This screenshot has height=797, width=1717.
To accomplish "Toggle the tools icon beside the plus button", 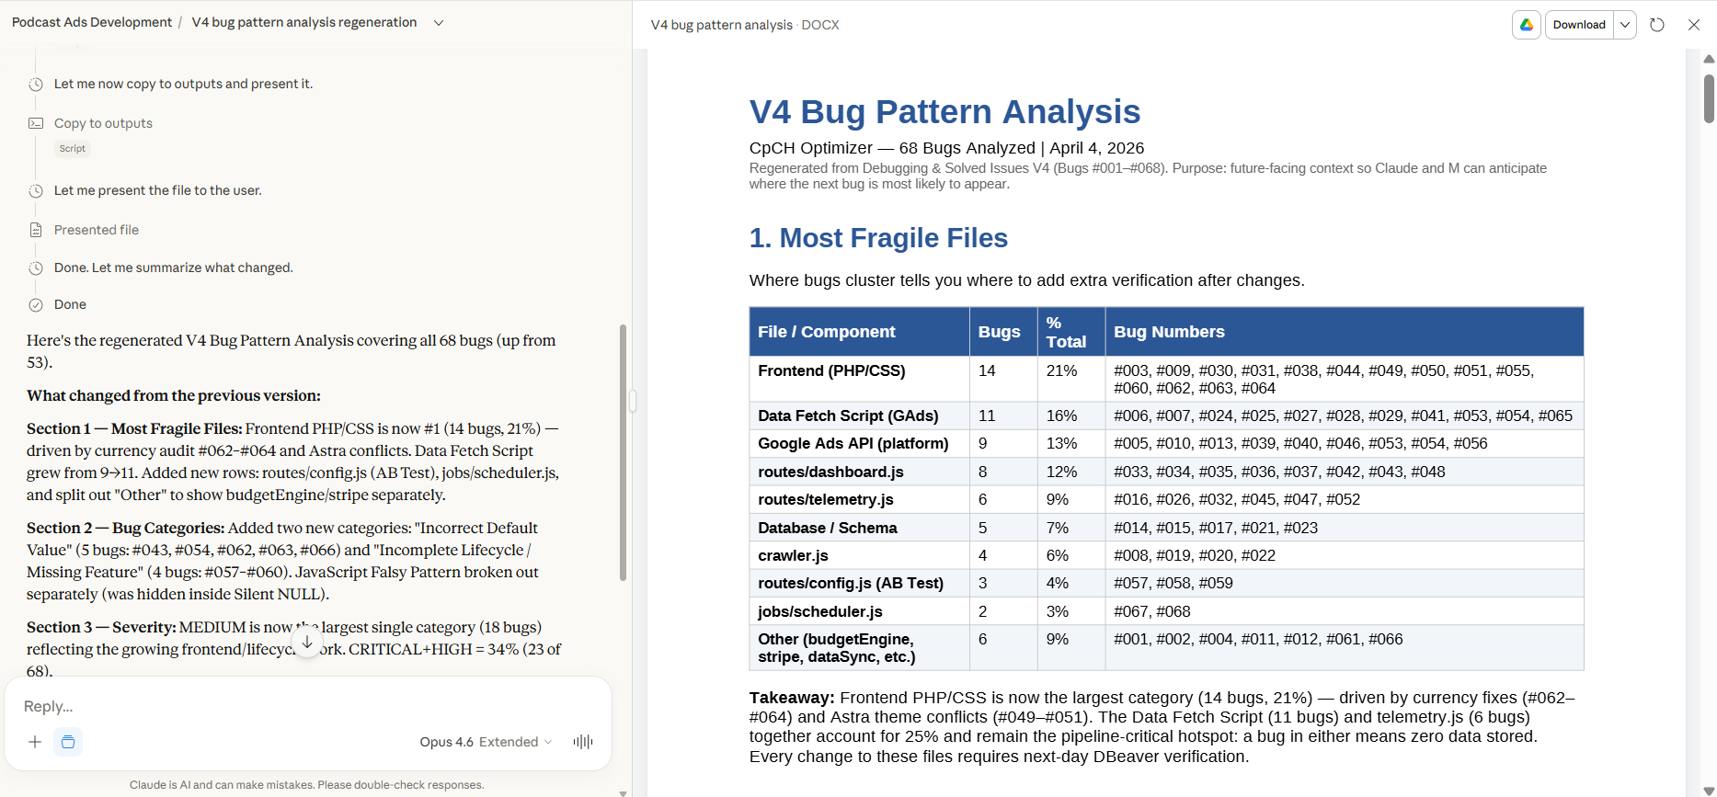I will (68, 742).
